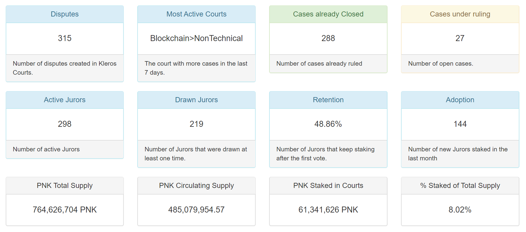Select the 219 drawn jurors value

(196, 124)
